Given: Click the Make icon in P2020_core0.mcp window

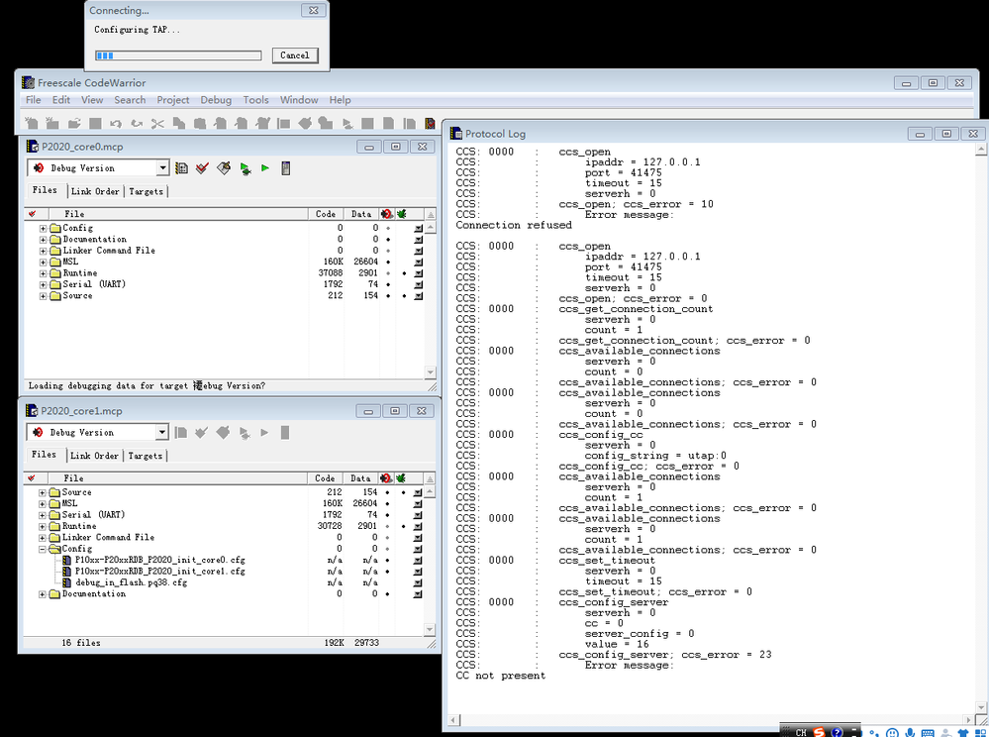Looking at the screenshot, I should point(225,167).
